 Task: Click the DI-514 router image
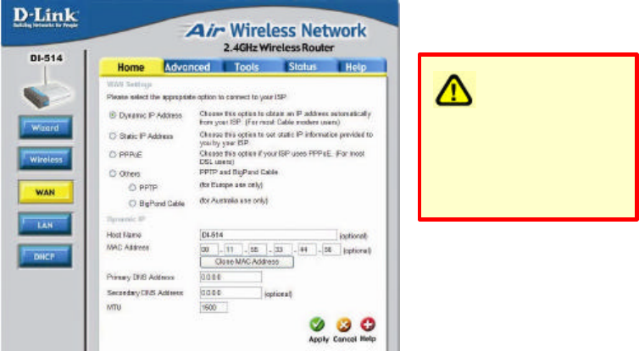click(46, 89)
